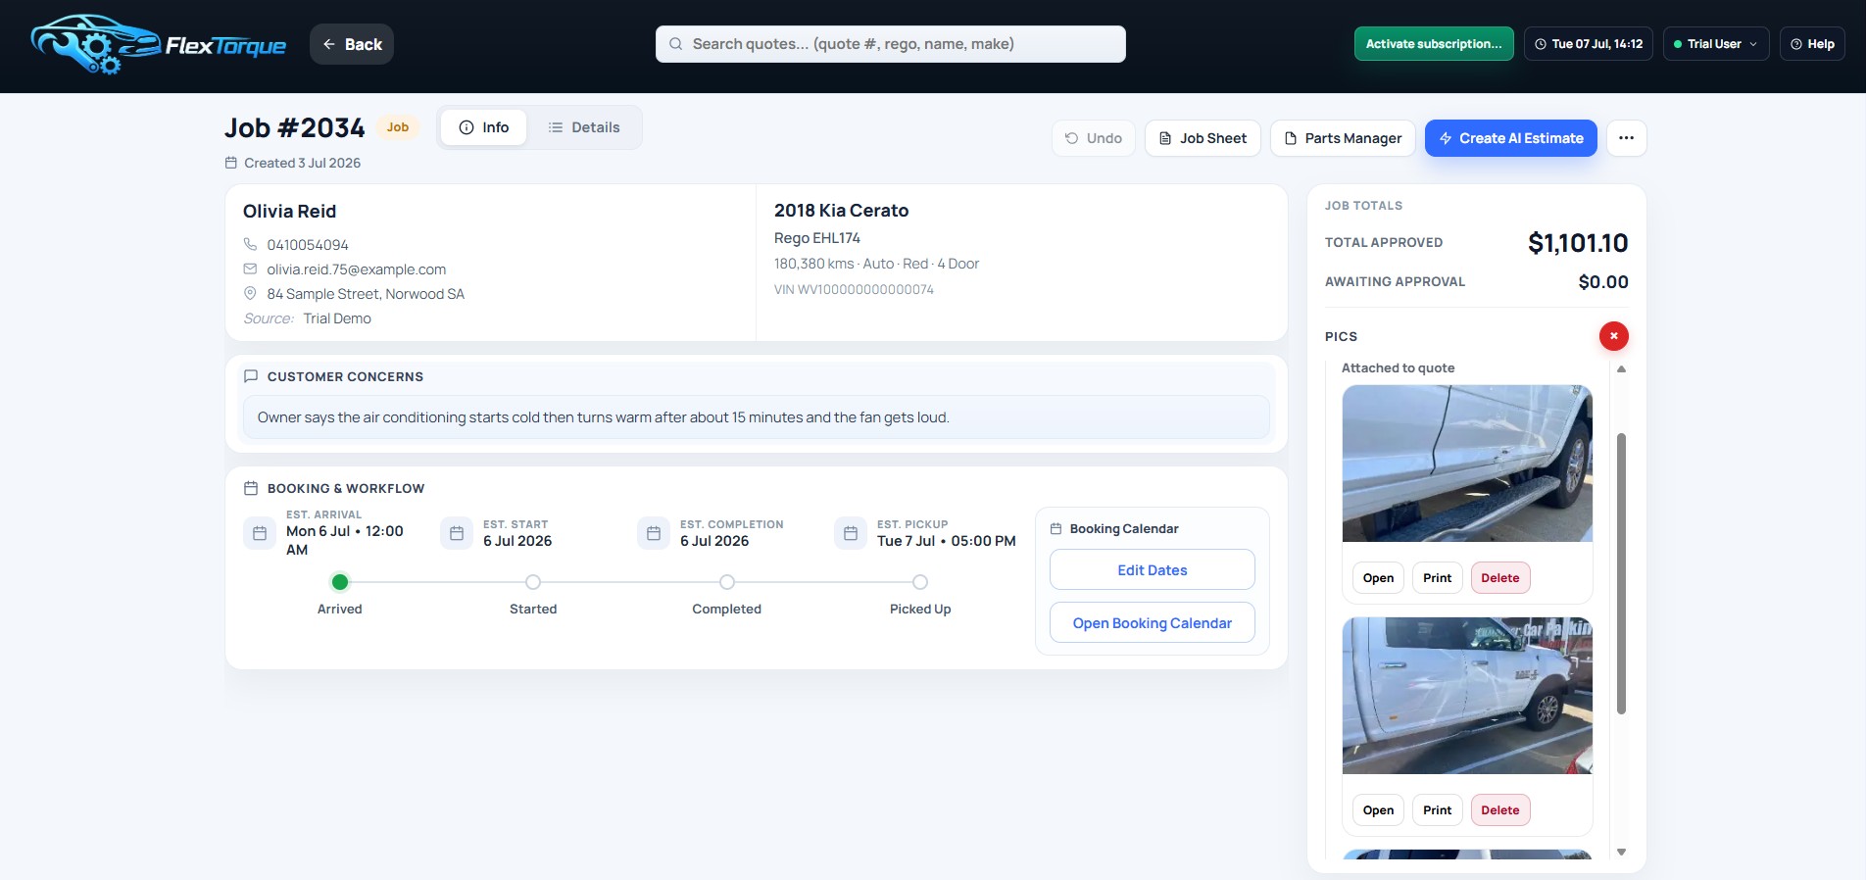1866x880 pixels.
Task: Click calendar icon for Est. Completion
Action: tap(654, 533)
